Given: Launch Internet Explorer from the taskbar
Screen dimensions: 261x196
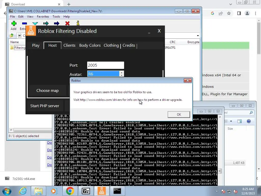Looking at the screenshot, I should pos(23,191).
